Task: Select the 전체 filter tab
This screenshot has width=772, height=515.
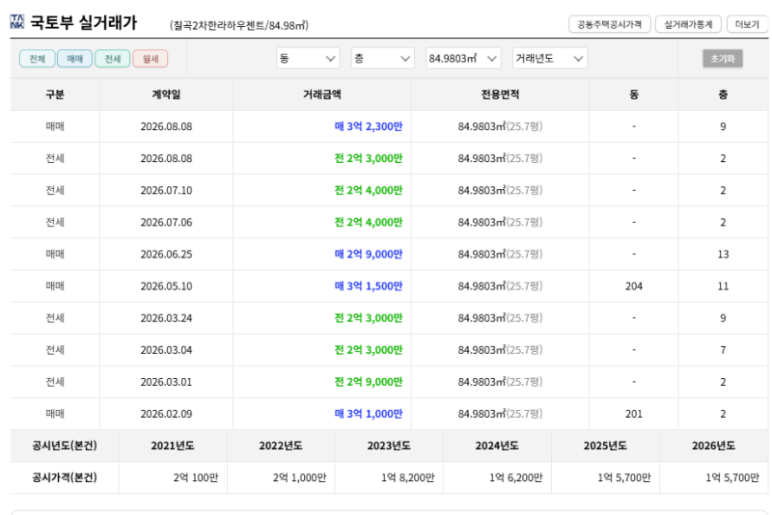Action: tap(38, 59)
